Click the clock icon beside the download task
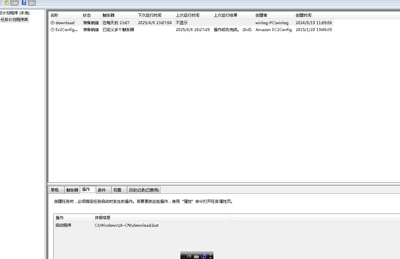 52,23
